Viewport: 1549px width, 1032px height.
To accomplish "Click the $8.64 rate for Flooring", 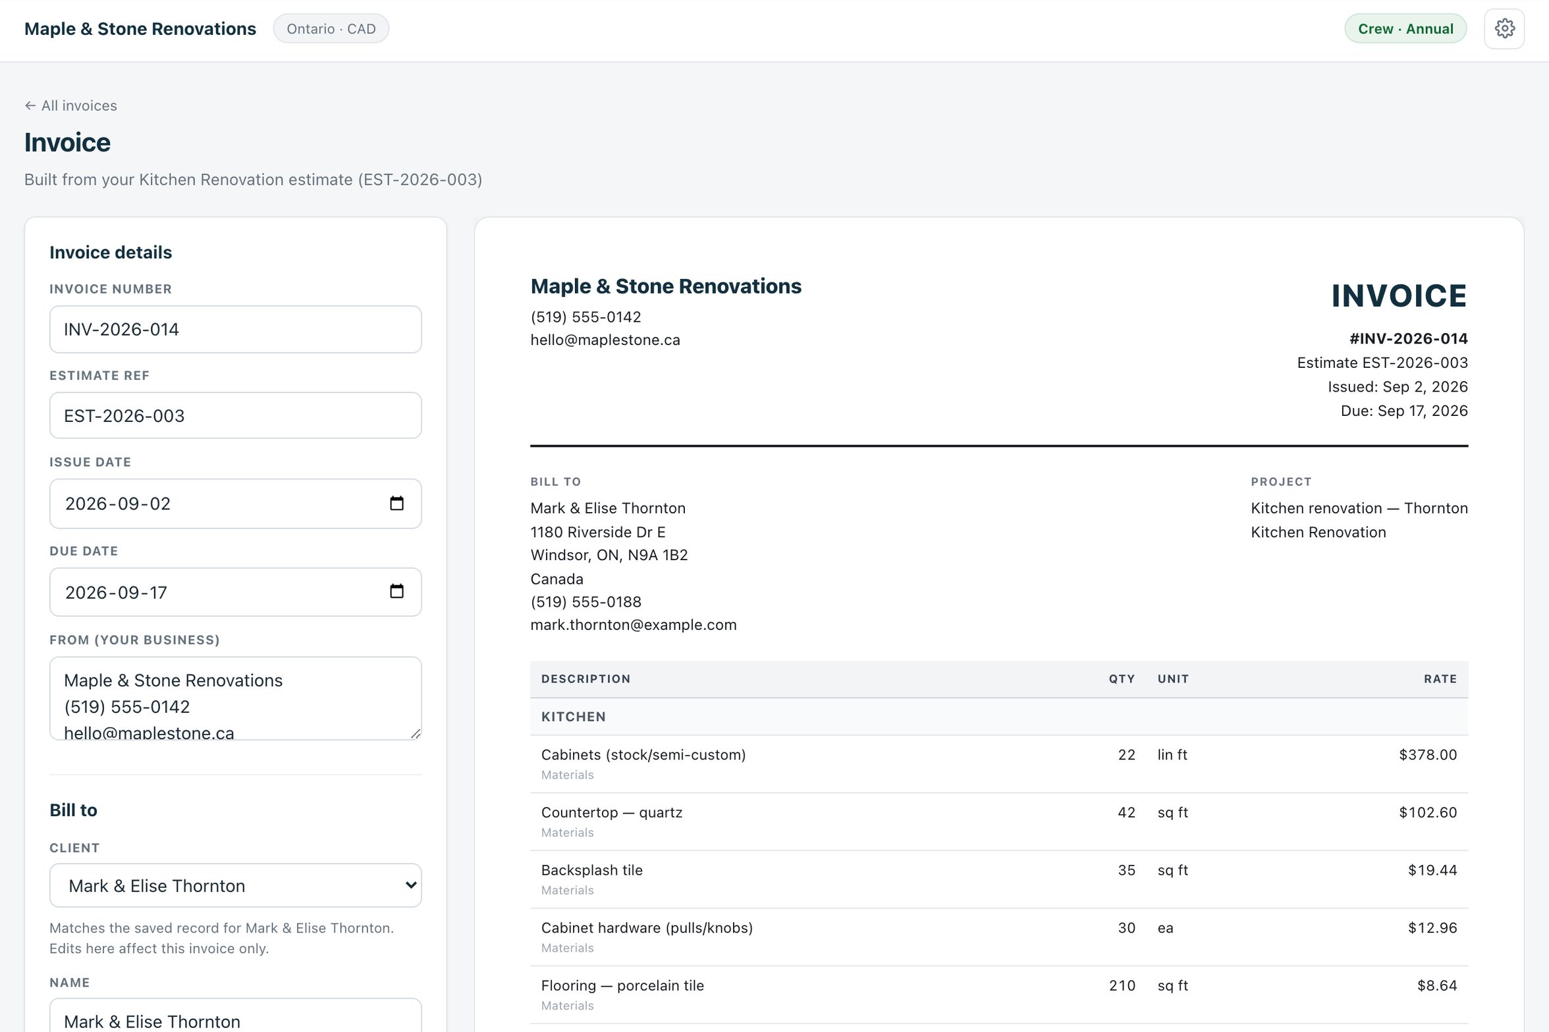I will coord(1437,985).
